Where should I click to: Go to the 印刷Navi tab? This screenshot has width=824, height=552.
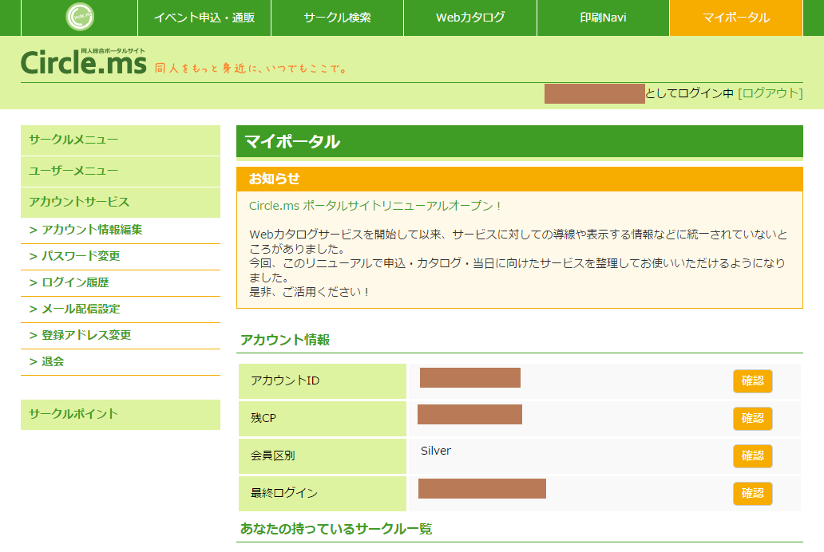[604, 18]
